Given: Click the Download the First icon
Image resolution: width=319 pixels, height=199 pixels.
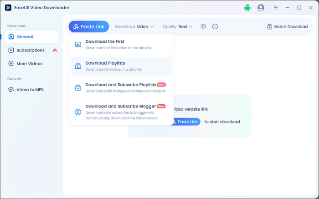Looking at the screenshot, I should pyautogui.click(x=78, y=44).
